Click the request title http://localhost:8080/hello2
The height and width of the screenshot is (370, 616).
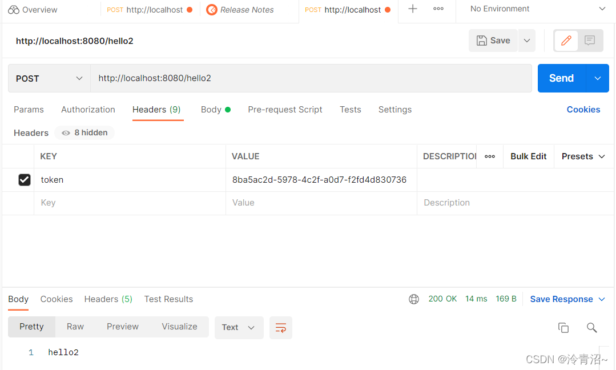(x=75, y=41)
